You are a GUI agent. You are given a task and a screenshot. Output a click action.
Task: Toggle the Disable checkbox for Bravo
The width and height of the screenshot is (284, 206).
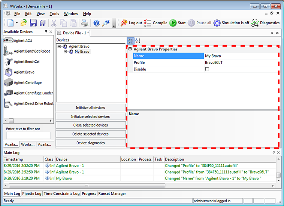[x=207, y=69]
